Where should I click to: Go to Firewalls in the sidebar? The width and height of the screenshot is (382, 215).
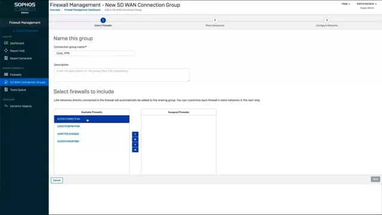tap(16, 75)
